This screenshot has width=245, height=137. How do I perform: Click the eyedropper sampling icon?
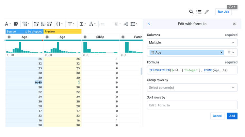206,12
